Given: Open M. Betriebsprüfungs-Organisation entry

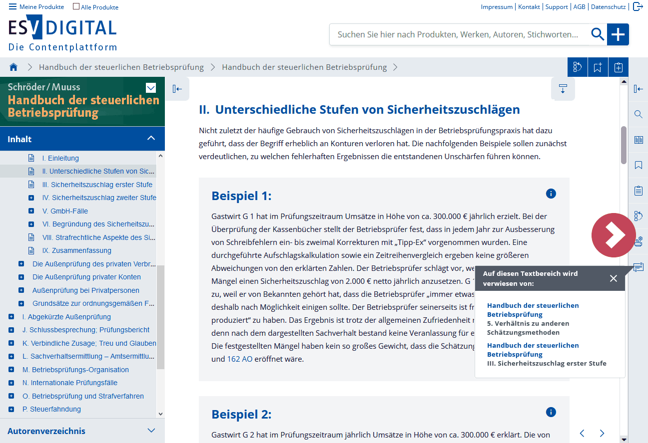Looking at the screenshot, I should click(x=75, y=370).
